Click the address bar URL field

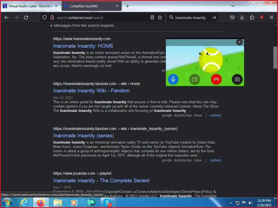[102, 18]
